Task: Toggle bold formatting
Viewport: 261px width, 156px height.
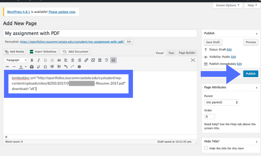Action: point(32,60)
